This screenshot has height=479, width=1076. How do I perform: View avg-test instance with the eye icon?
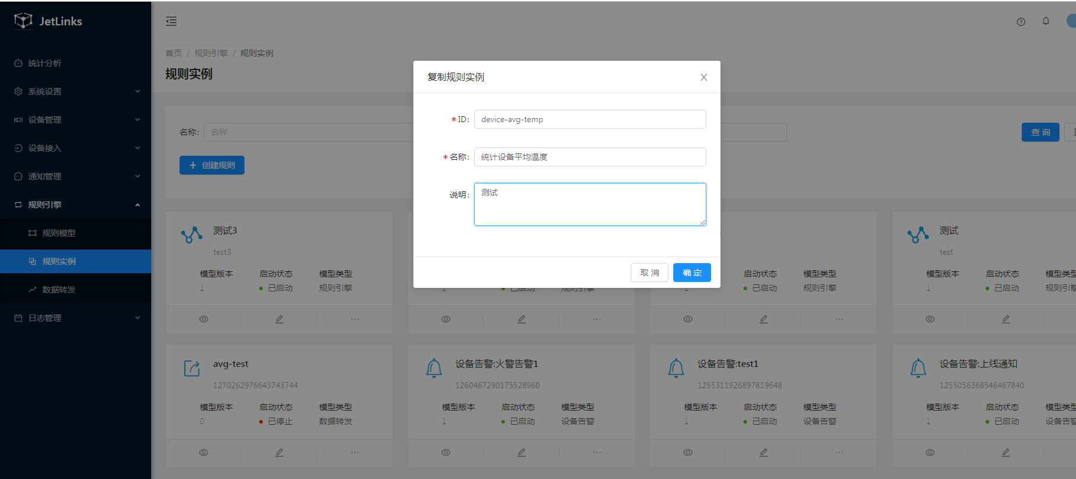(204, 452)
